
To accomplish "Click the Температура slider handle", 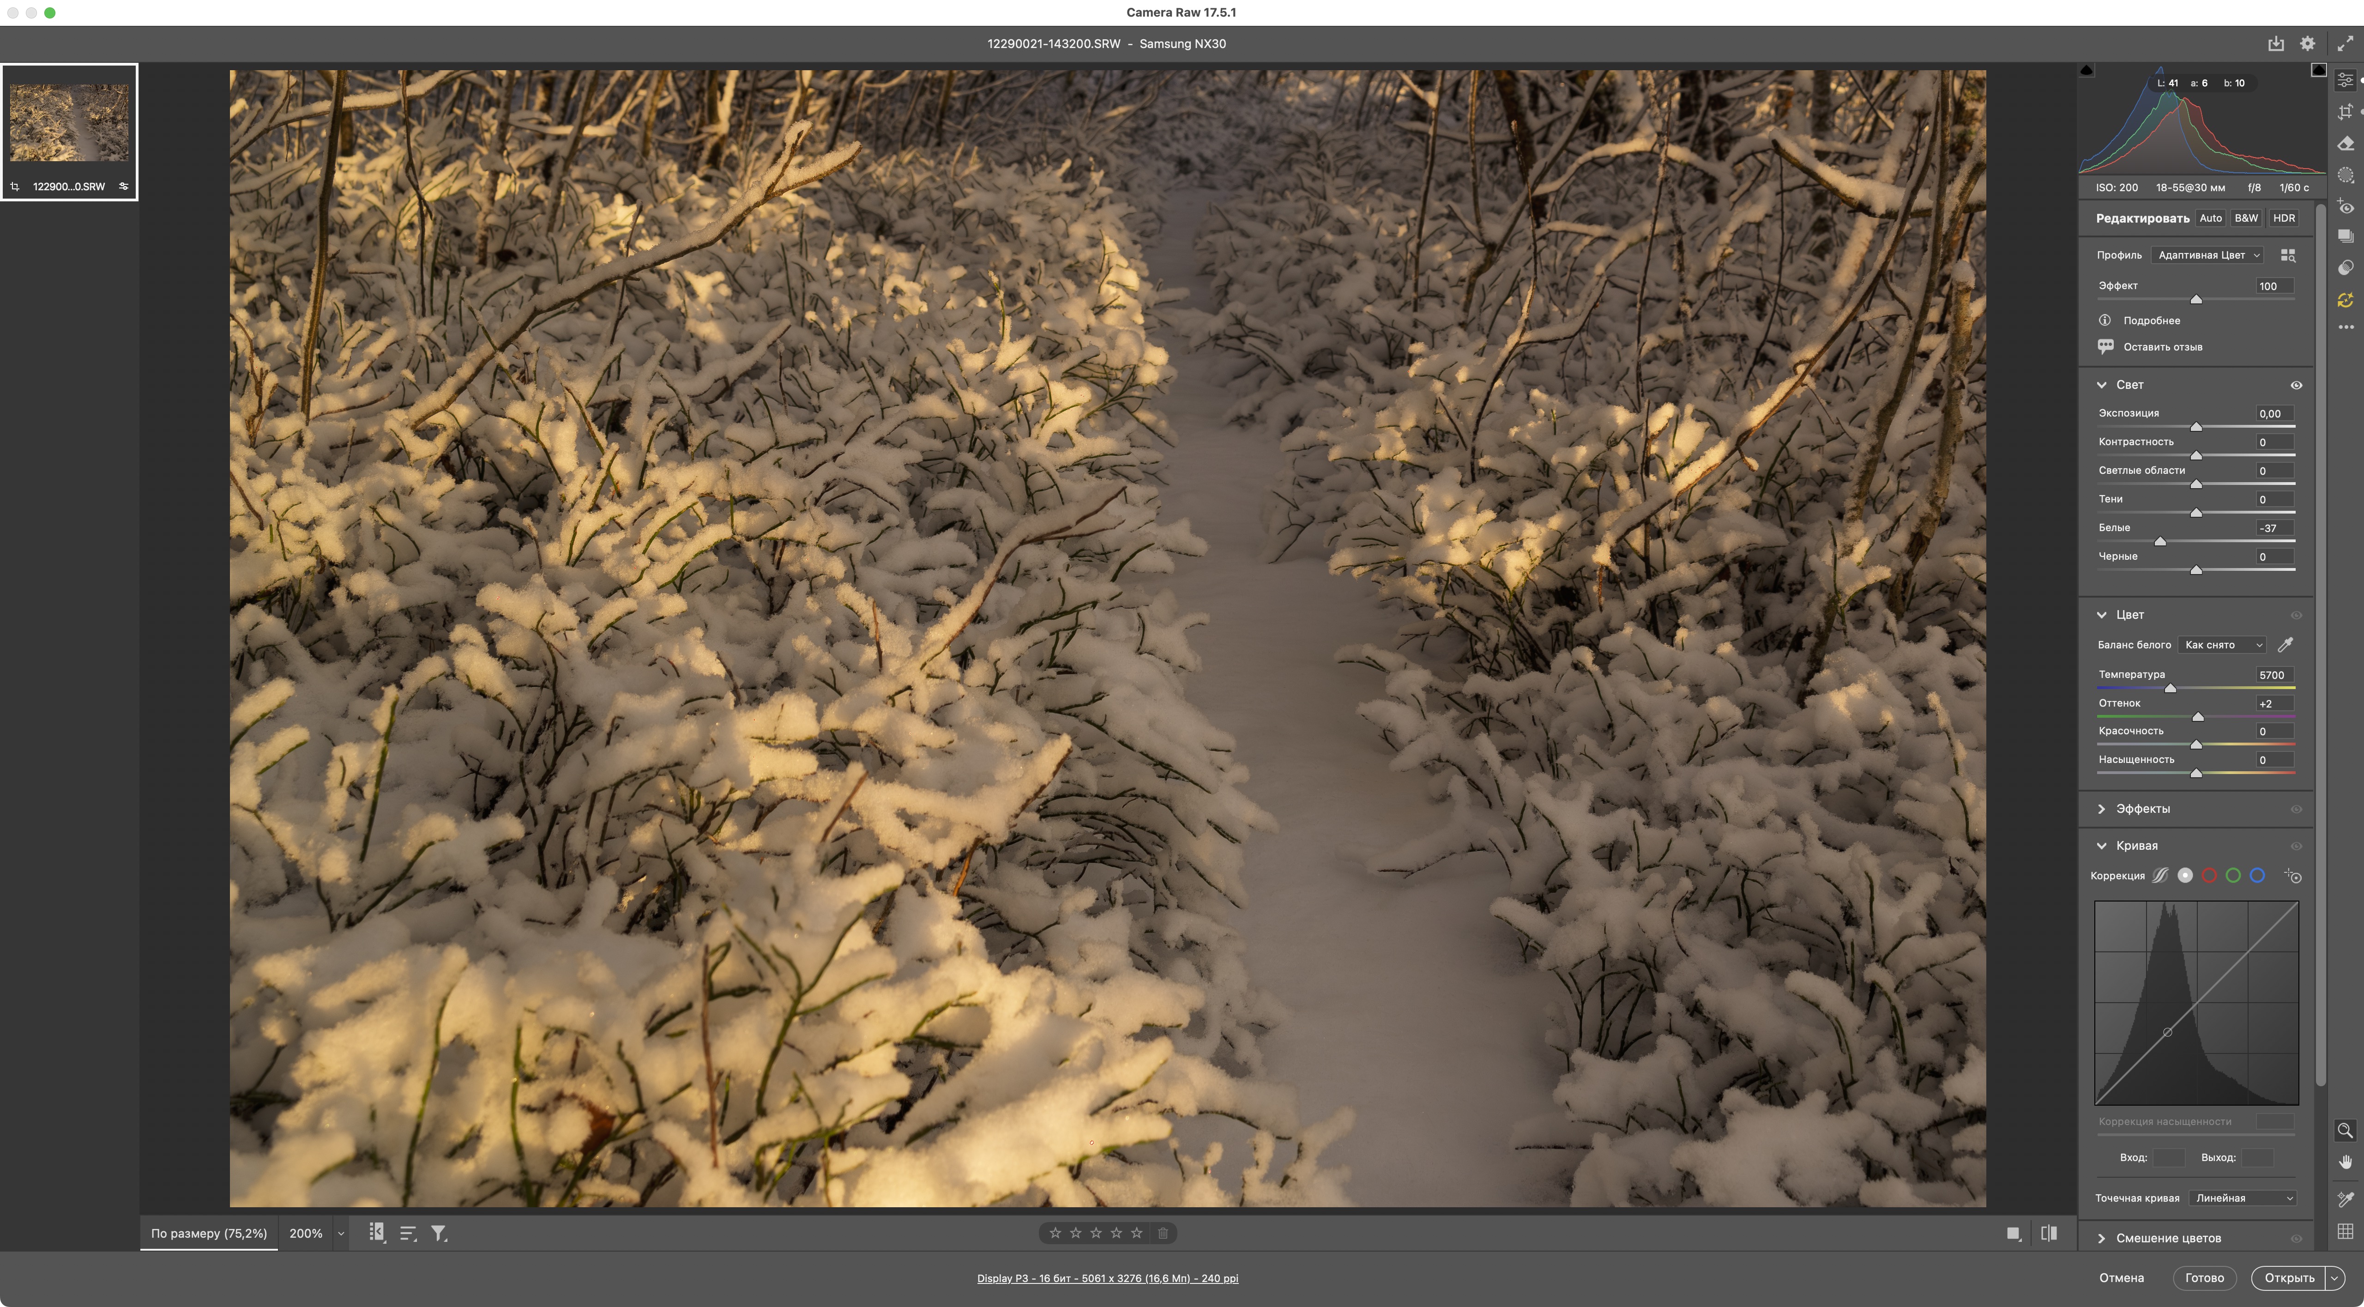I will click(2171, 689).
